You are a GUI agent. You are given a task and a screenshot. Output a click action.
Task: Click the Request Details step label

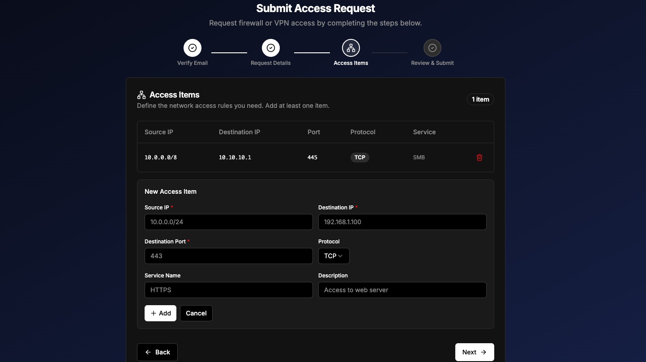pos(271,63)
